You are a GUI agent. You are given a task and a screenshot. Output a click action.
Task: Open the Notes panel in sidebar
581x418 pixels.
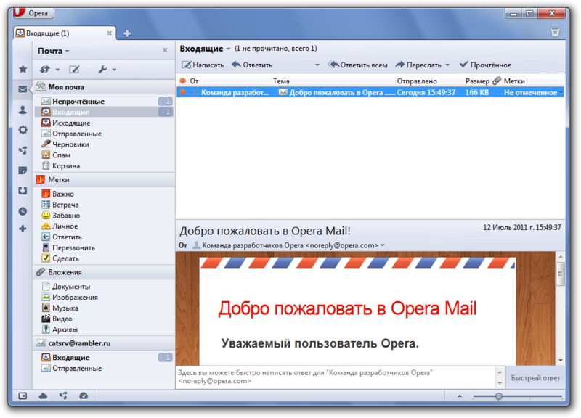click(x=22, y=170)
